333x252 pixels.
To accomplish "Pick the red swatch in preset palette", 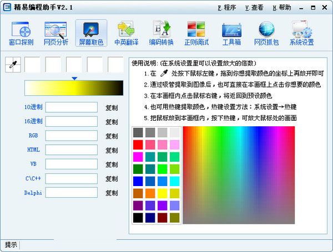I will tap(138, 145).
